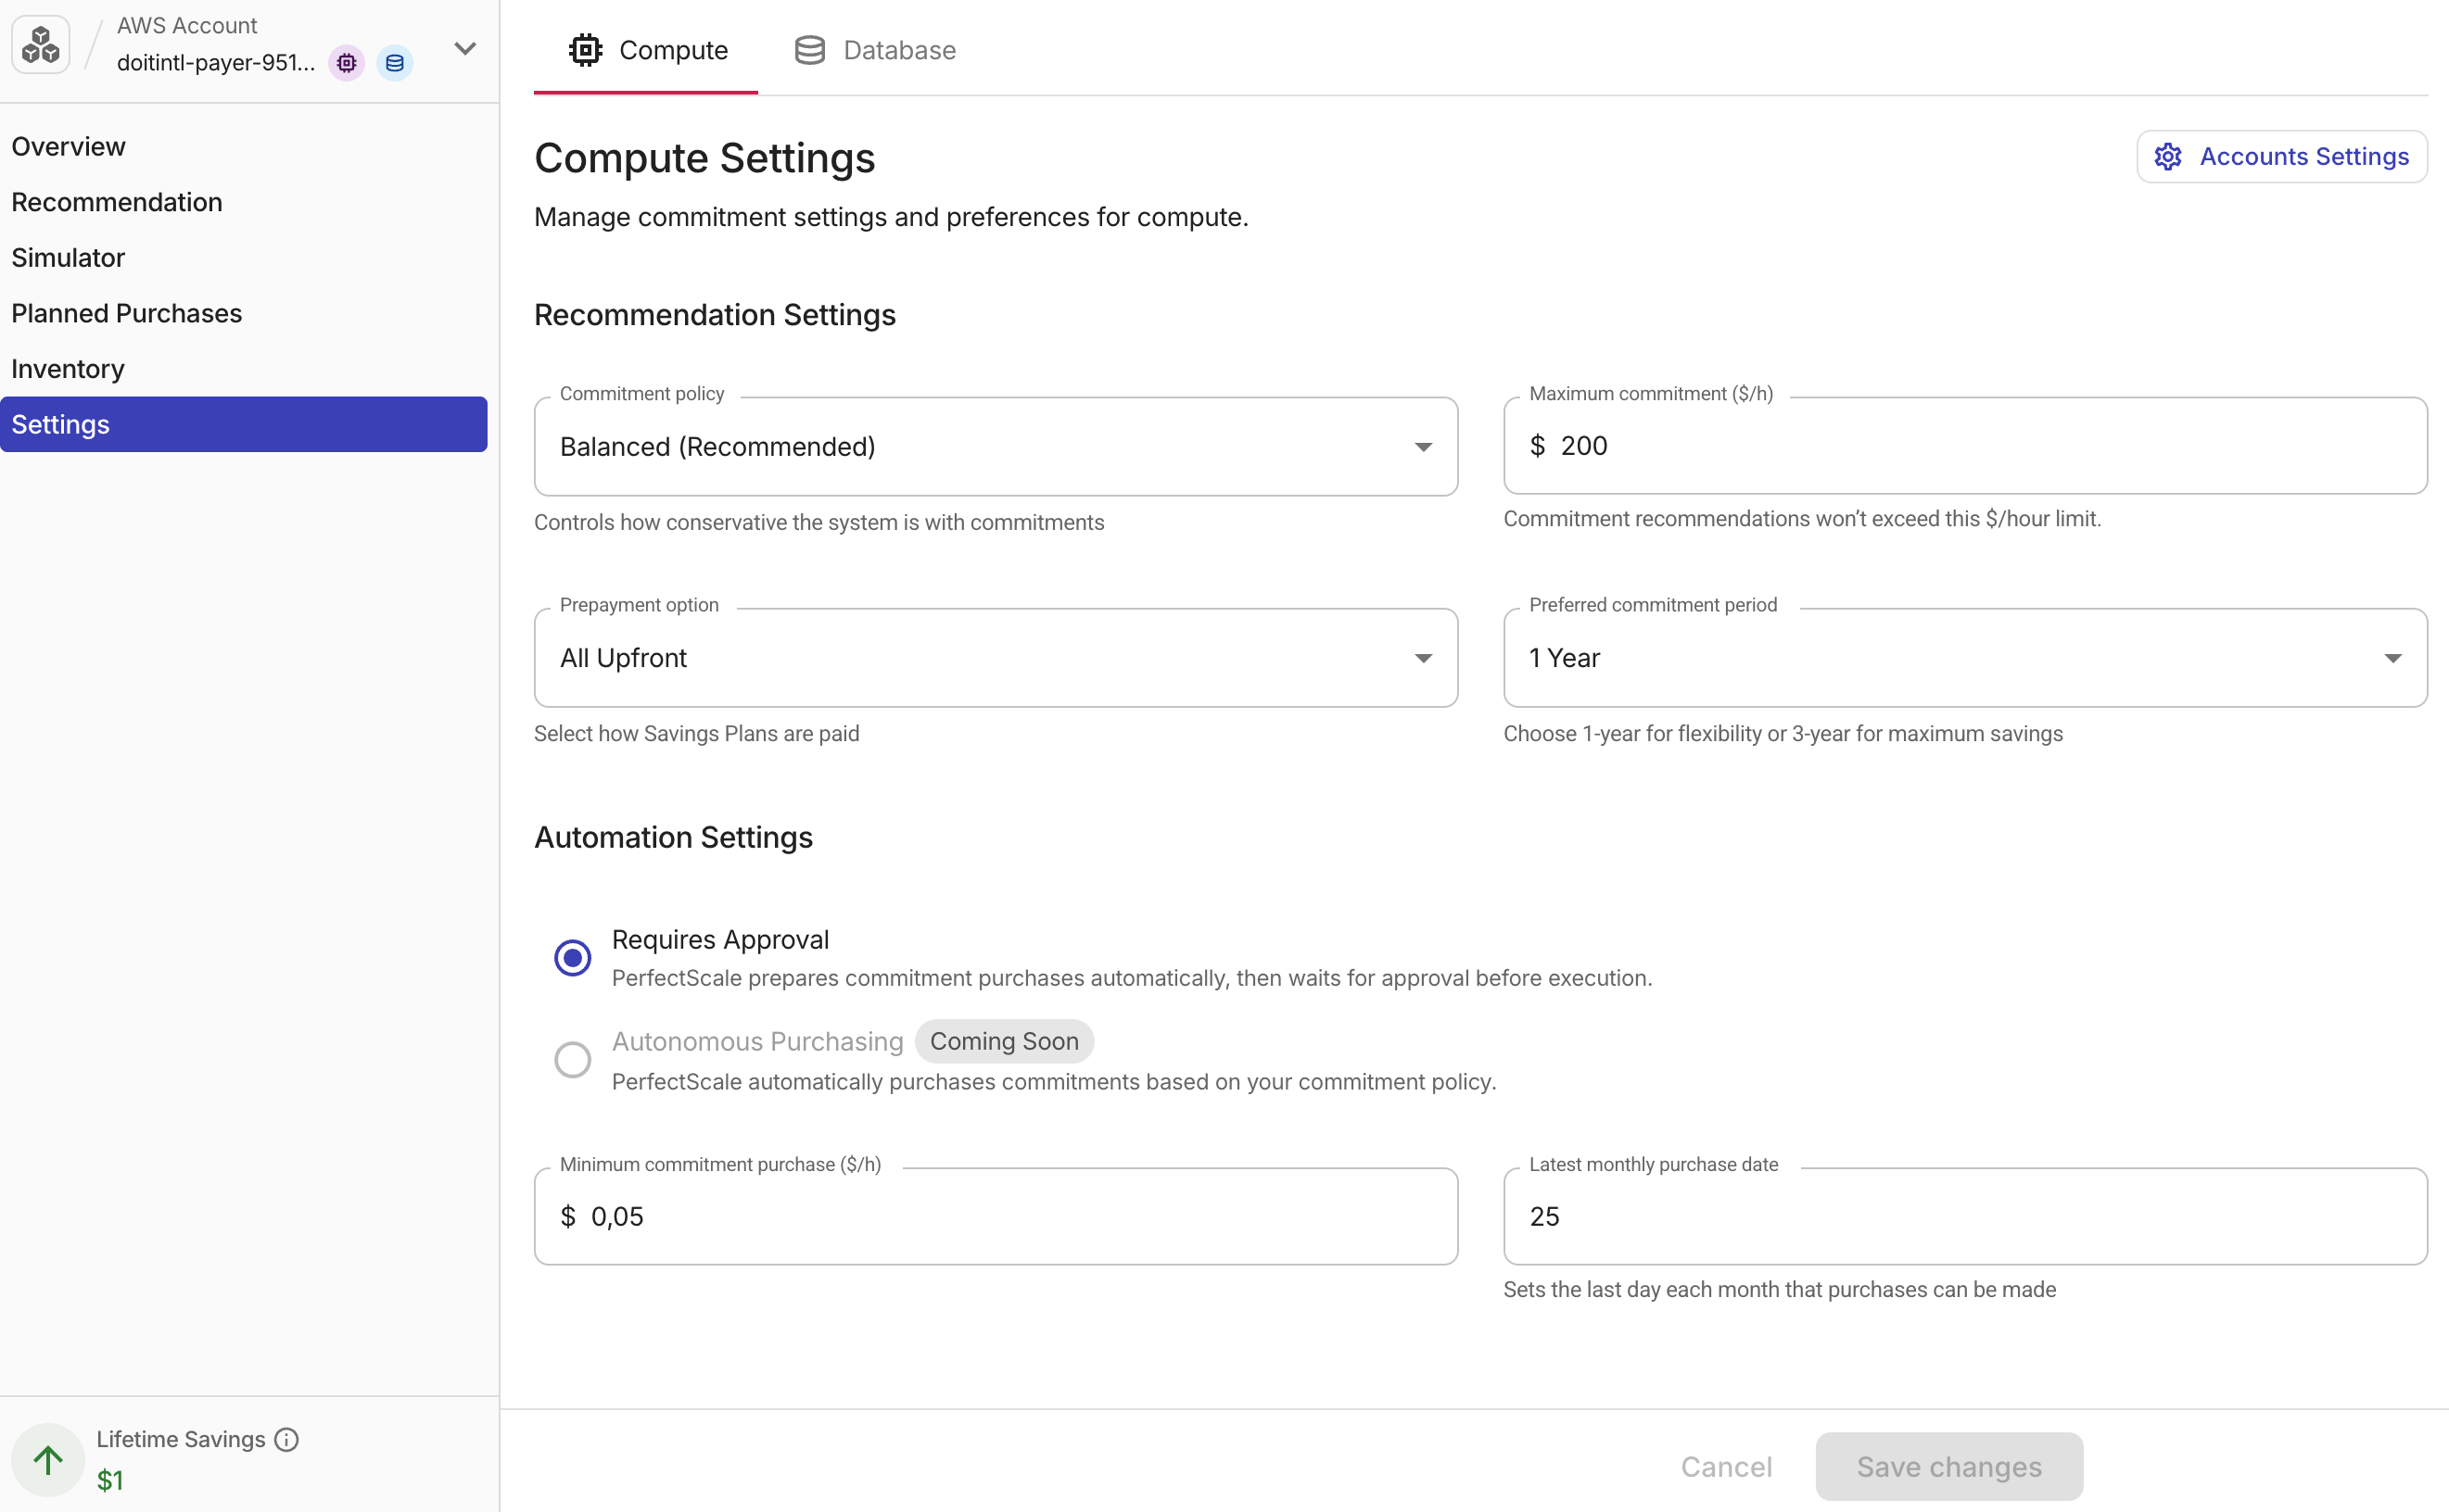This screenshot has height=1512, width=2449.
Task: Click the Requires Approval label text
Action: 720,940
